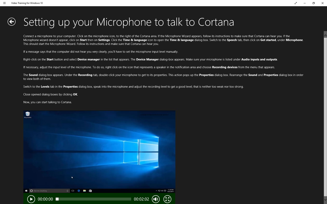Click the fullscreen arrow in the title bar

tap(296, 3)
